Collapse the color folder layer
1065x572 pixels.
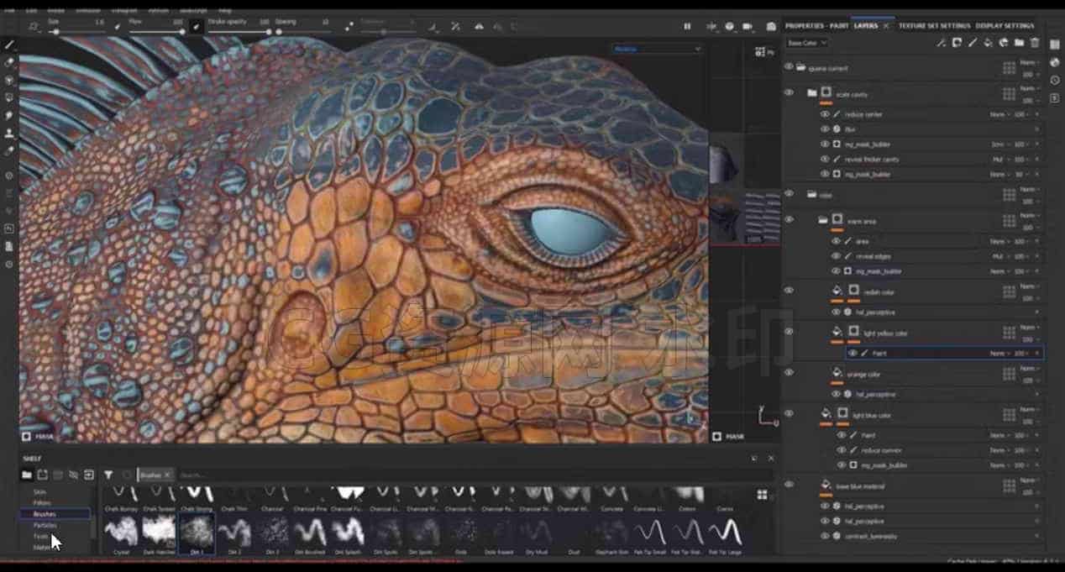pyautogui.click(x=812, y=194)
